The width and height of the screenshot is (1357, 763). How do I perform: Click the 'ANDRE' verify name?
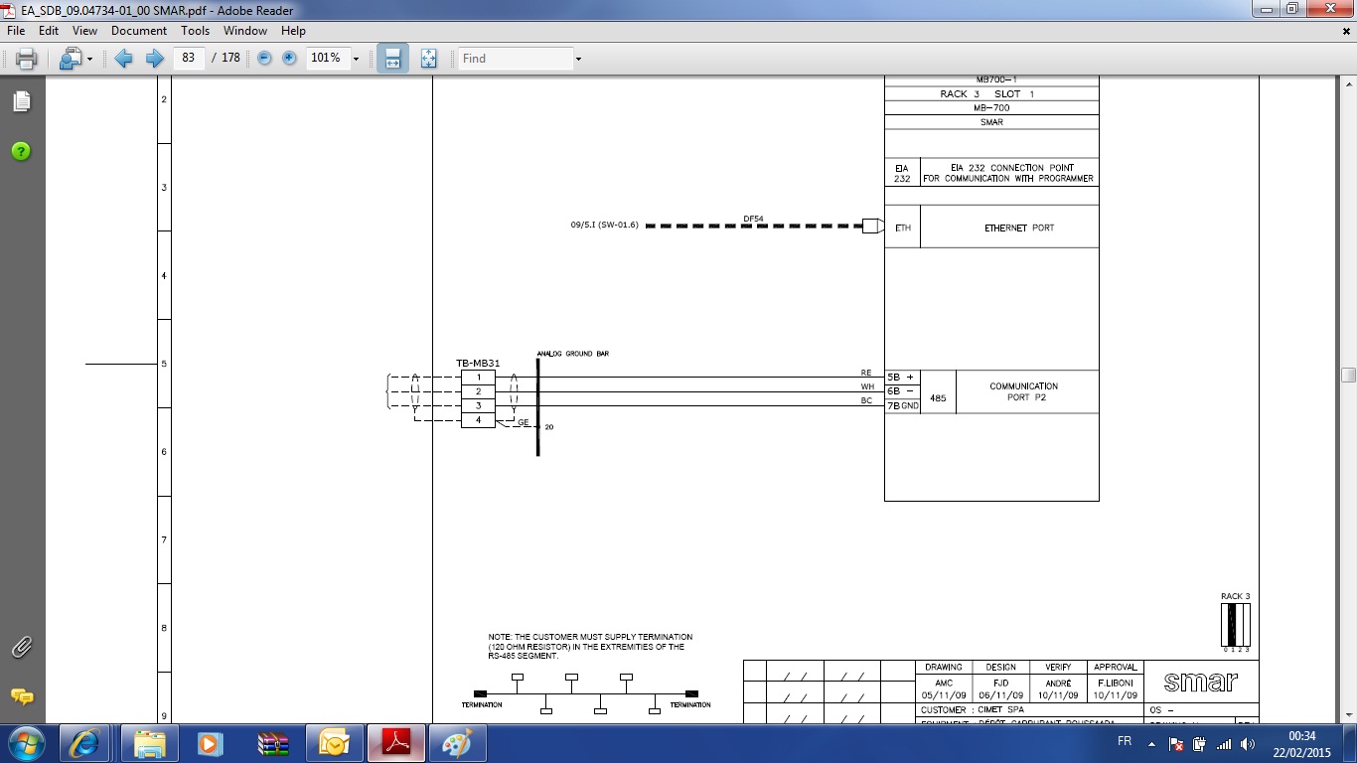1058,683
